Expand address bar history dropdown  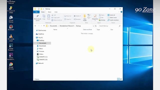click(x=93, y=26)
